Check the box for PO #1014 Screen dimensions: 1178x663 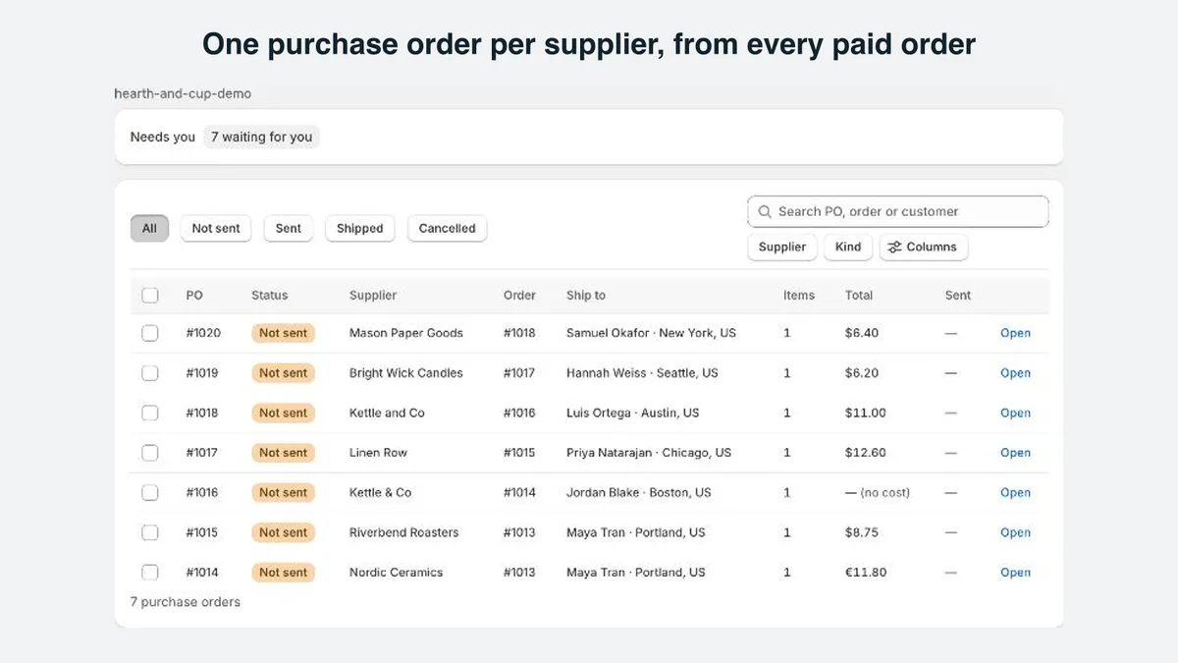coord(150,572)
